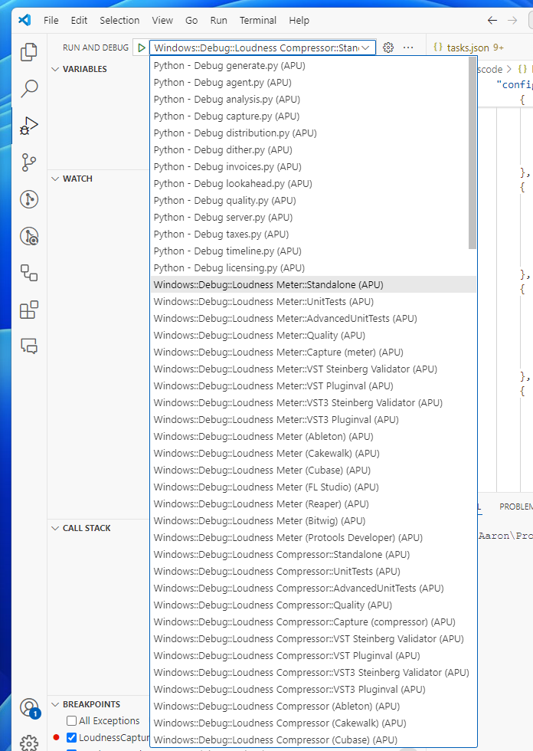Select Python - Debug taxes.py (APU)

(313, 234)
